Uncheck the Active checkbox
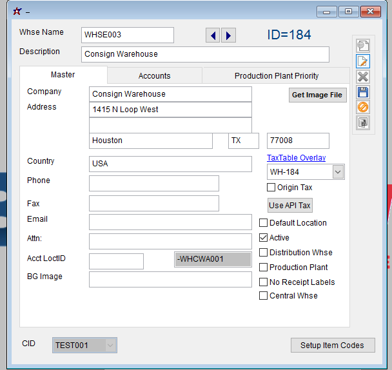This screenshot has width=392, height=370. pyautogui.click(x=264, y=238)
